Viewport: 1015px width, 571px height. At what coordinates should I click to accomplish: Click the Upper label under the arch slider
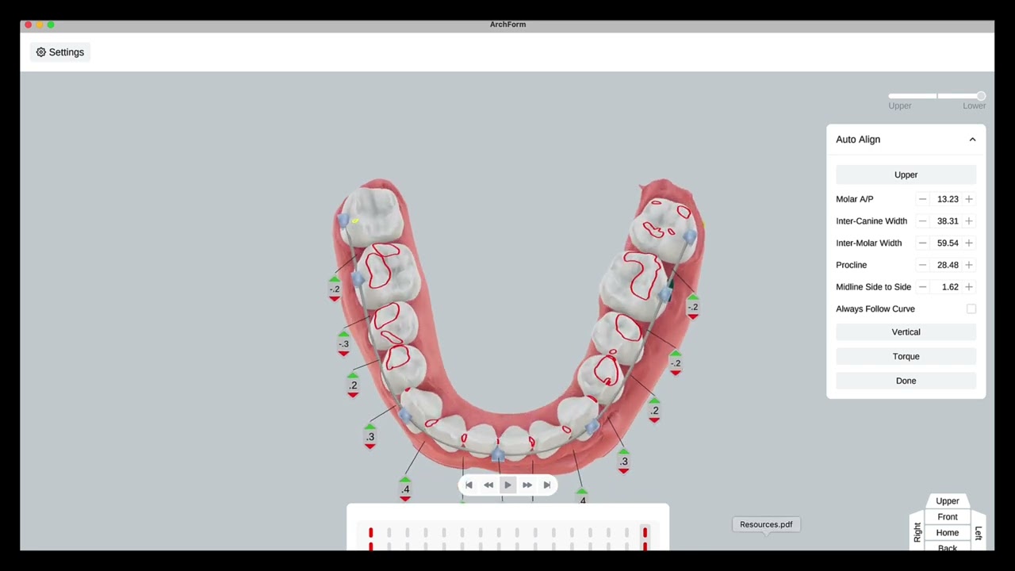pyautogui.click(x=900, y=105)
